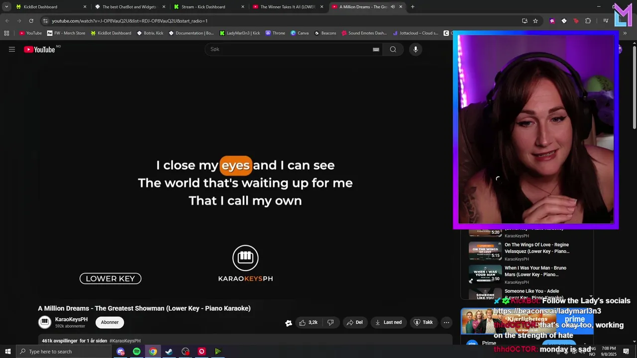Play When I Was Your Man thumbnail
The width and height of the screenshot is (637, 358).
[x=485, y=274]
